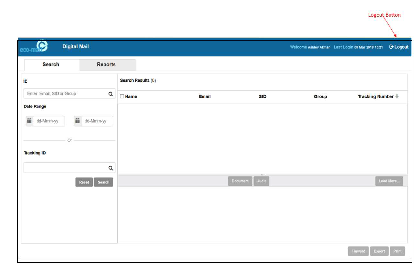This screenshot has width=417, height=270.
Task: Open the end date calendar icon
Action: tap(78, 121)
